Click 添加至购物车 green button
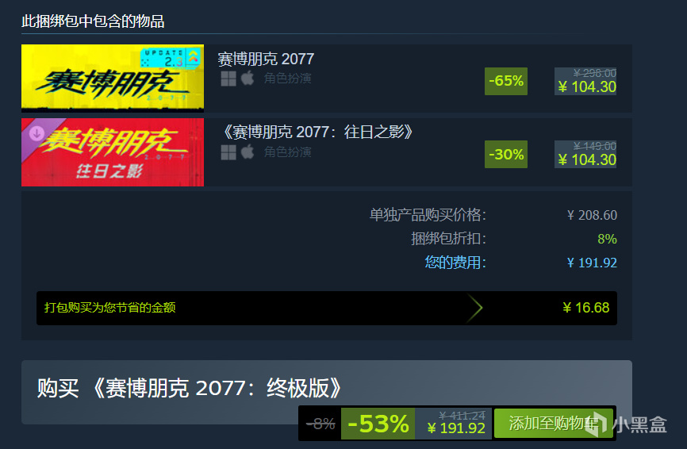The height and width of the screenshot is (449, 687). tap(554, 423)
